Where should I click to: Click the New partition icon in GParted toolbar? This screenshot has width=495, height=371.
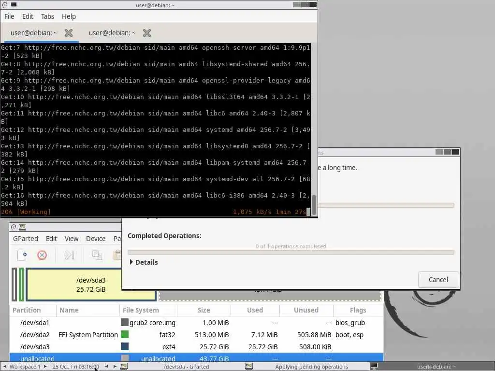point(22,255)
